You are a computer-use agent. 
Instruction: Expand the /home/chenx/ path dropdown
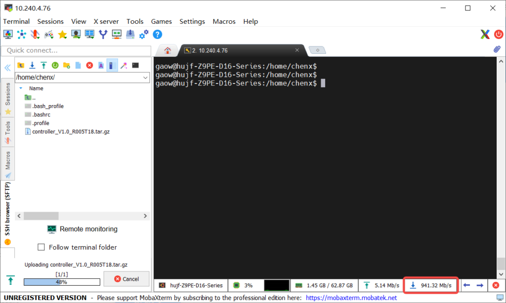tap(145, 77)
